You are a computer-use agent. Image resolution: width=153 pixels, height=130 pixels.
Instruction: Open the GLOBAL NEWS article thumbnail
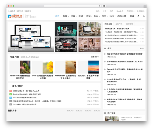tap(66, 45)
